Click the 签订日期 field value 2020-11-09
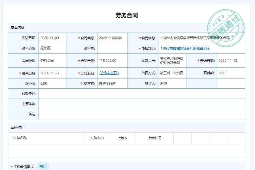 click(x=50, y=38)
